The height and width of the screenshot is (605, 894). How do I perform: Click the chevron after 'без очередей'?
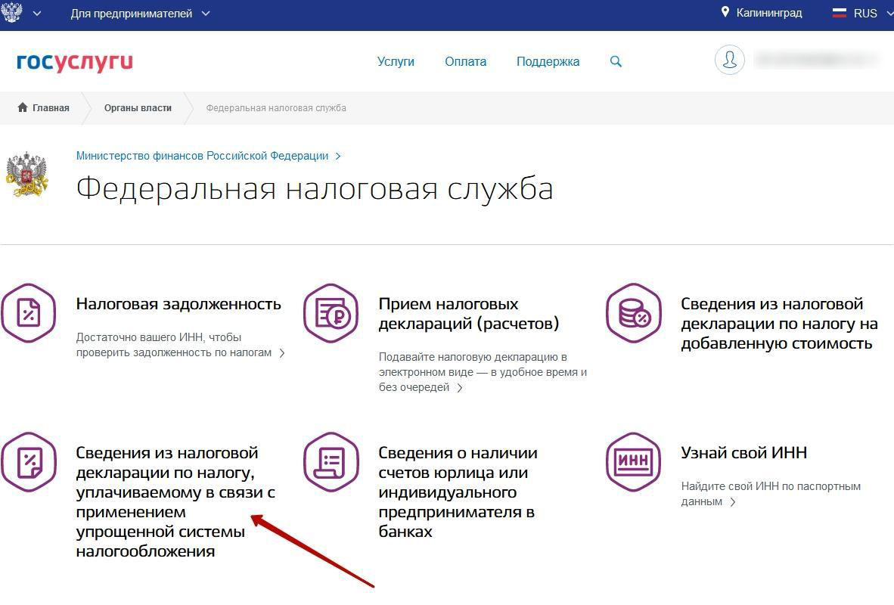[x=460, y=388]
